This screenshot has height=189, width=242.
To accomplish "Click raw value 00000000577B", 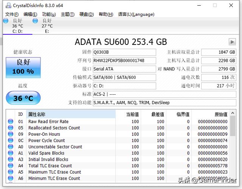I will (213, 166).
